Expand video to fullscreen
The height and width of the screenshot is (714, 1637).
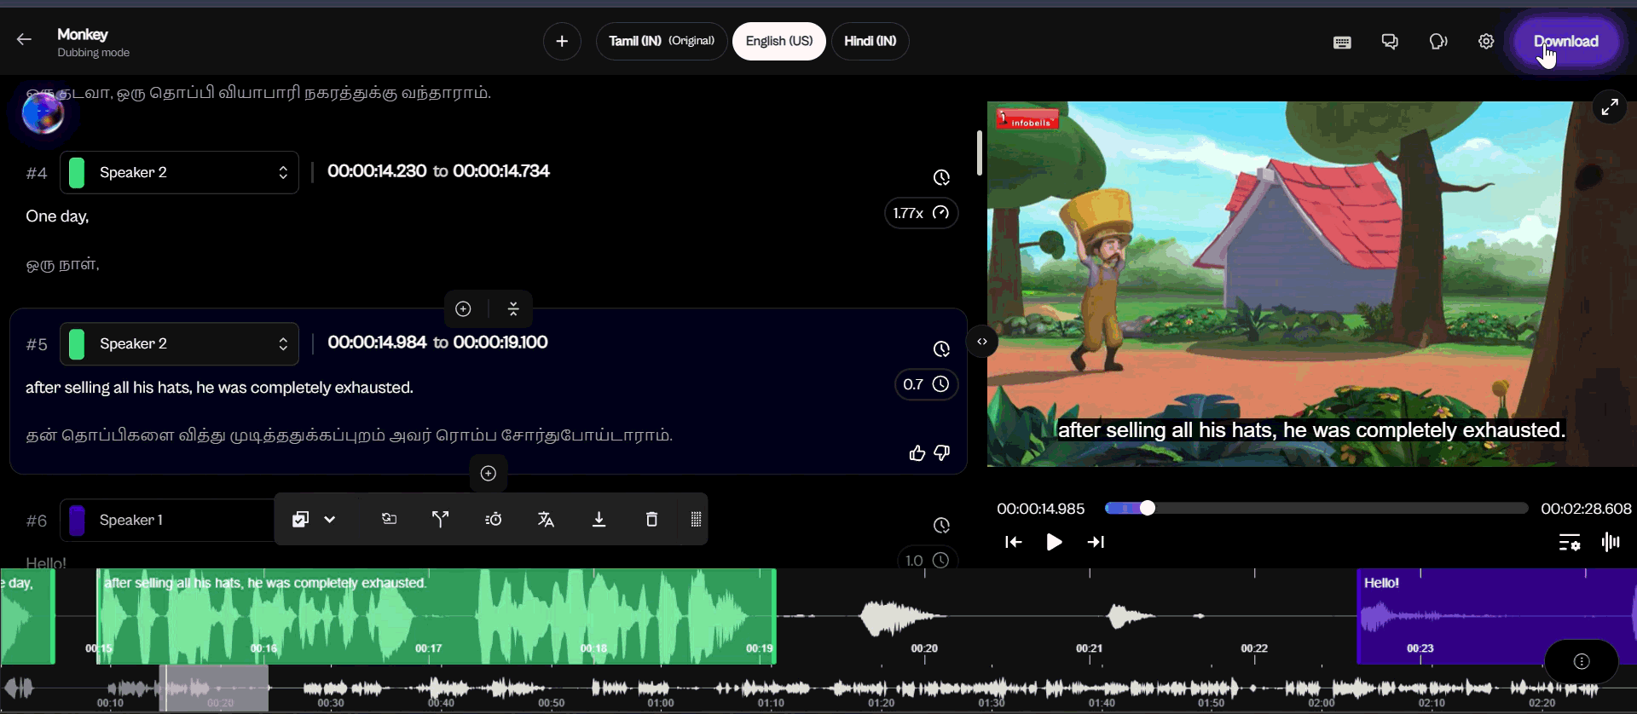point(1610,107)
